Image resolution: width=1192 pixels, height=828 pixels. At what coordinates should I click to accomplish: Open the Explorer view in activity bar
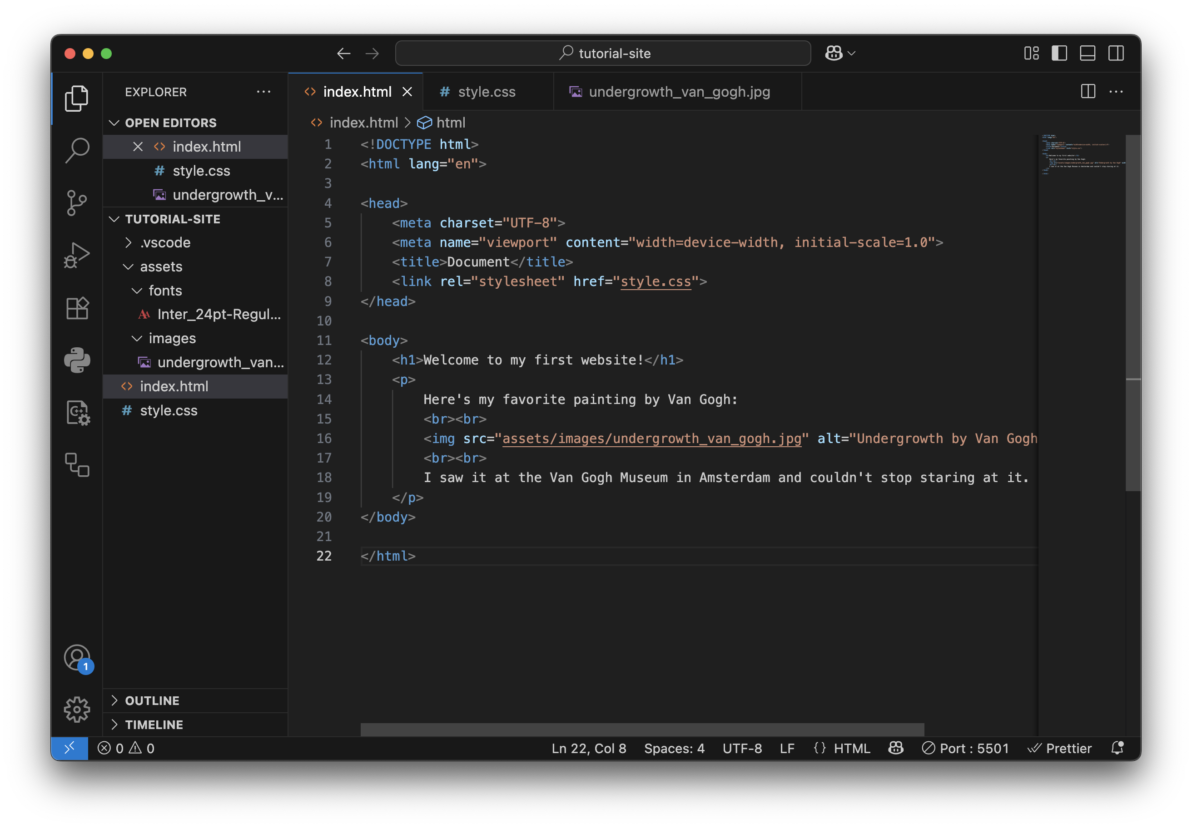pos(77,98)
